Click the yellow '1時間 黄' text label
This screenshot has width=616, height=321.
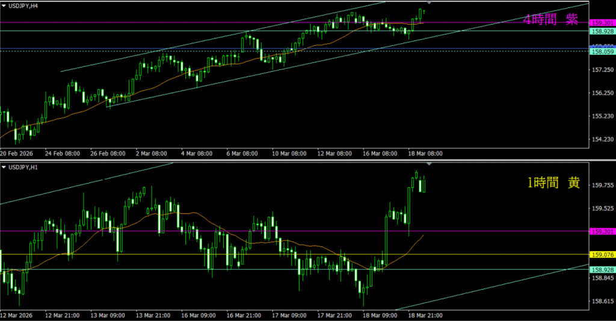(x=554, y=184)
